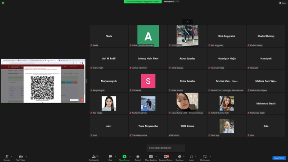Viewport: 288px width, 162px height.
Task: Click the View layout button top right
Action: point(283,3)
